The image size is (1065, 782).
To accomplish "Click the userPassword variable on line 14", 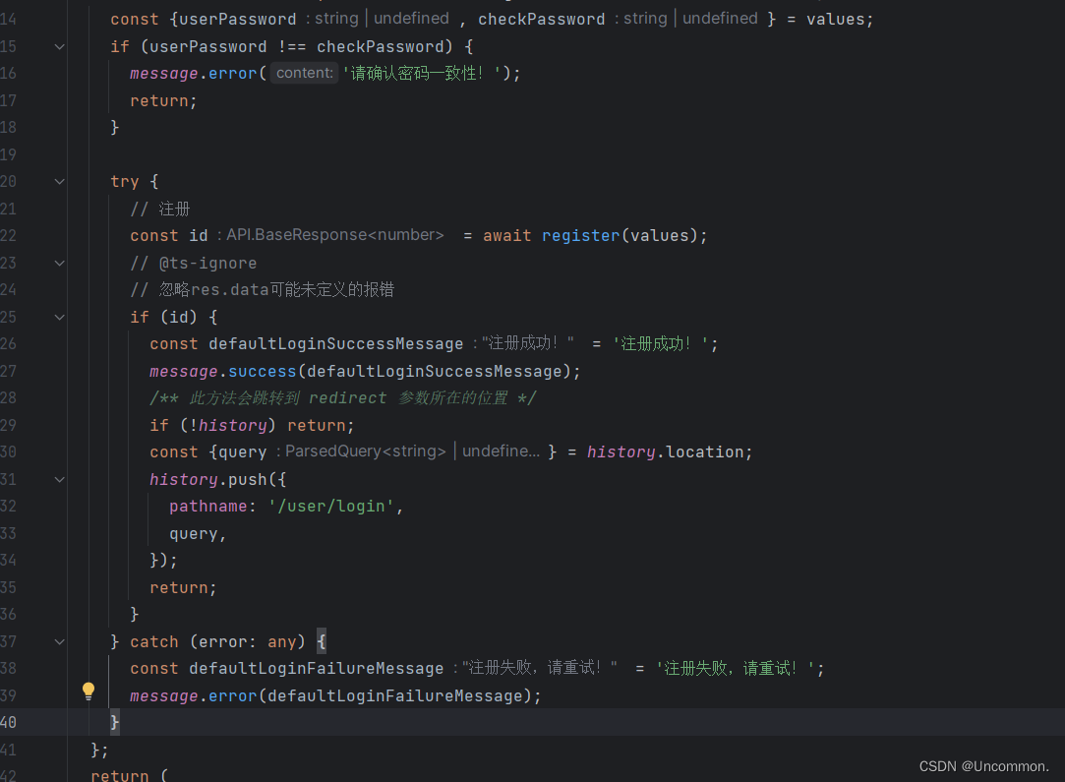I will [237, 19].
